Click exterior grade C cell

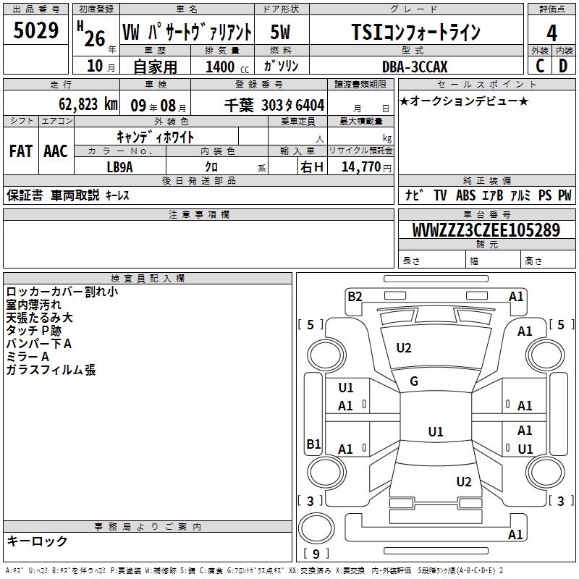pos(540,66)
